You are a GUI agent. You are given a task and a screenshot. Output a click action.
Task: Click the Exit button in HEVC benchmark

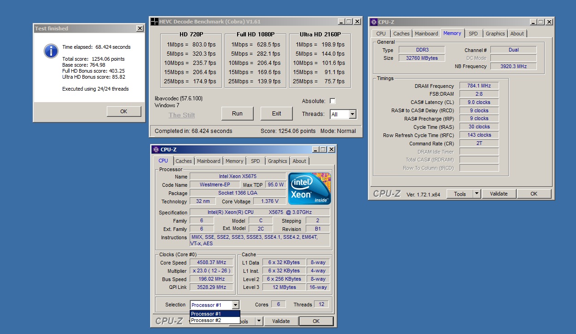[x=277, y=114]
